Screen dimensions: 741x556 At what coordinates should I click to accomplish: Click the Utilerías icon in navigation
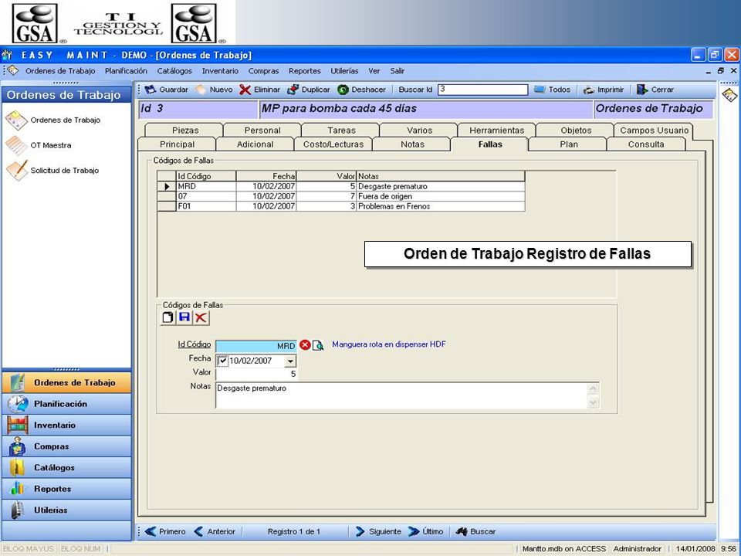[18, 510]
